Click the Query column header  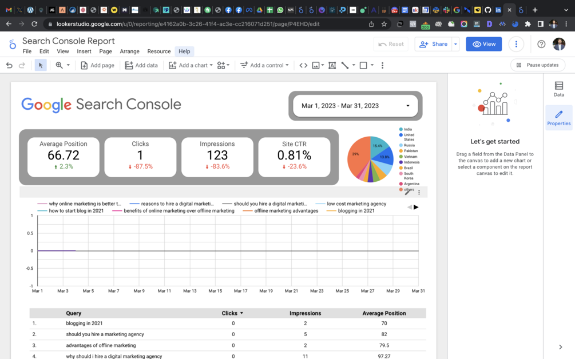tap(74, 313)
